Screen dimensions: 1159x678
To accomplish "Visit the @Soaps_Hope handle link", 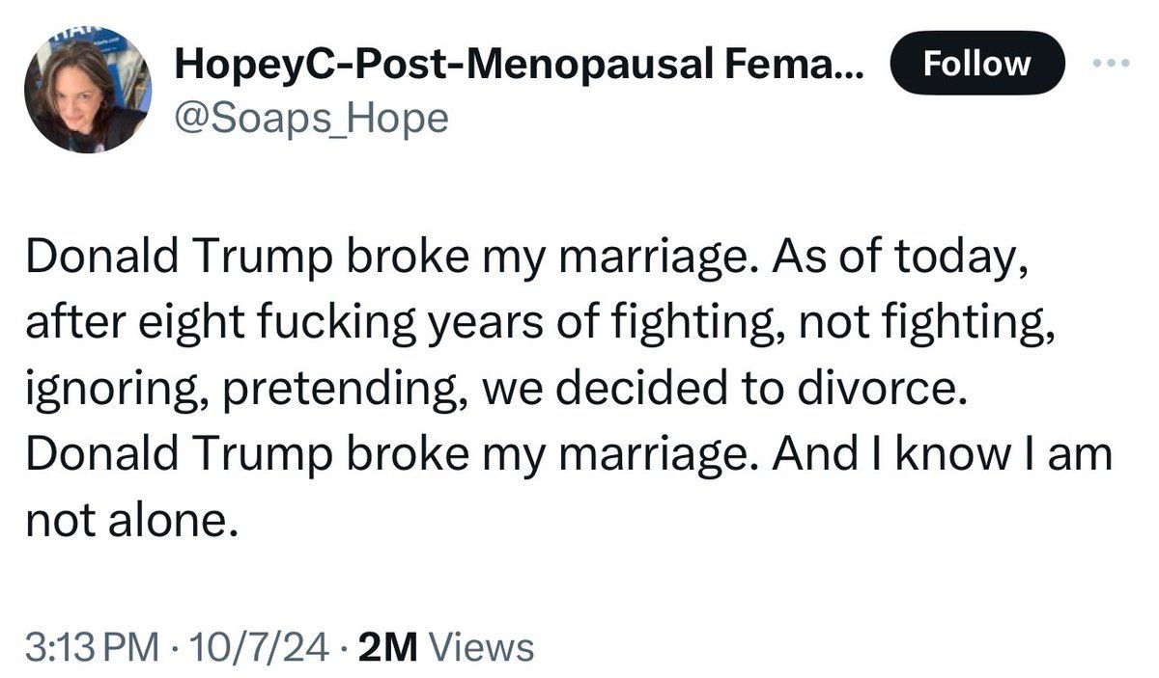I will 310,120.
